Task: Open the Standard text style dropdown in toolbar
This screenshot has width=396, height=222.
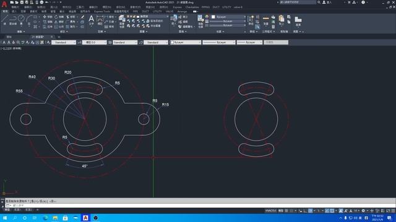Action: (x=64, y=43)
